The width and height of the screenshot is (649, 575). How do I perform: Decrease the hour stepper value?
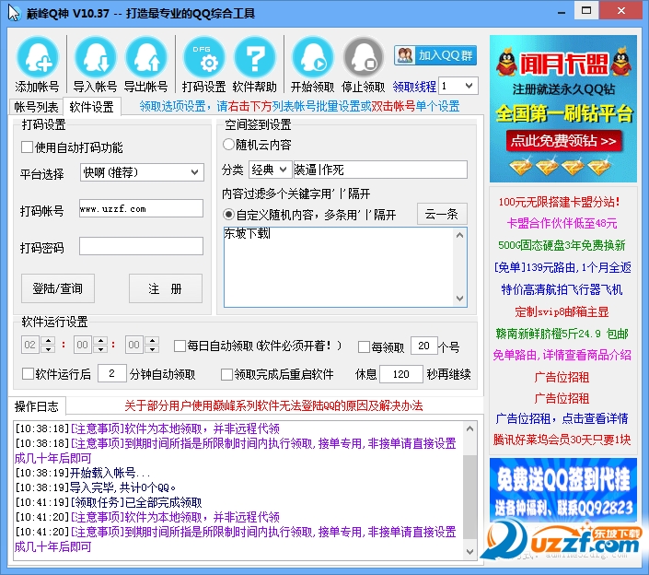pyautogui.click(x=49, y=349)
